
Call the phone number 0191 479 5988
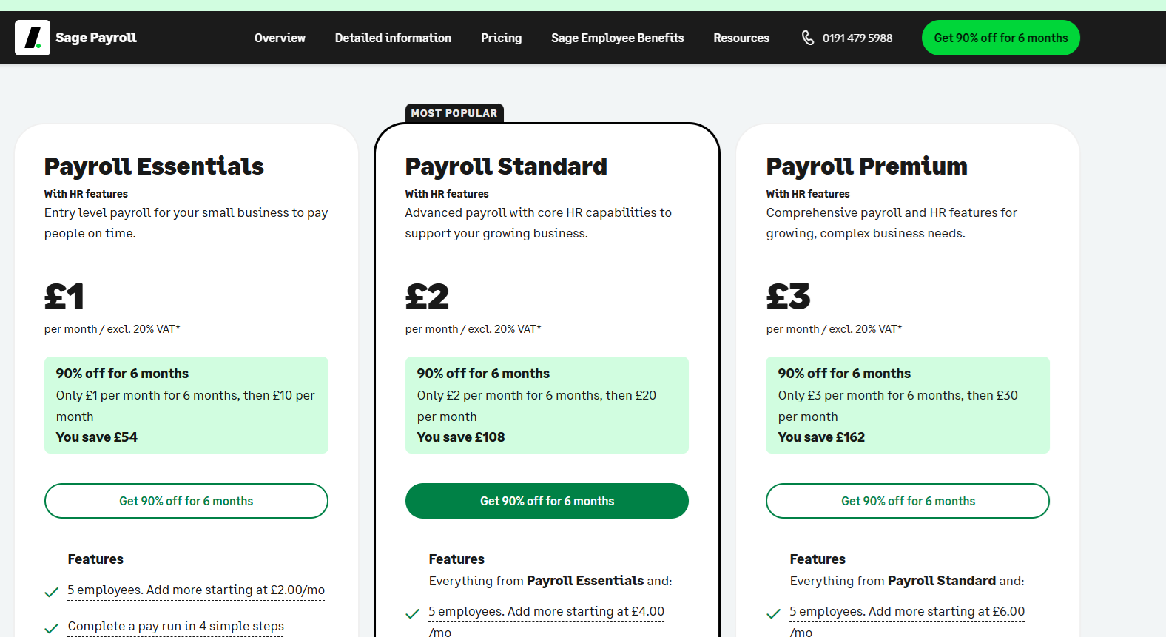857,38
